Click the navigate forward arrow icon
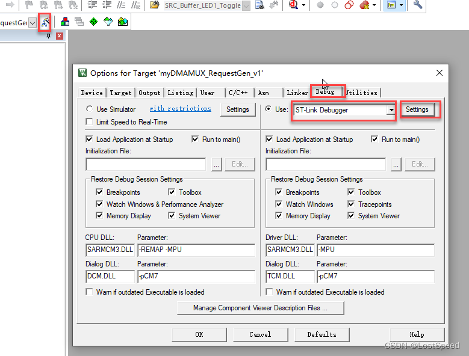Screen dimensions: 469x356 click(x=10, y=4)
